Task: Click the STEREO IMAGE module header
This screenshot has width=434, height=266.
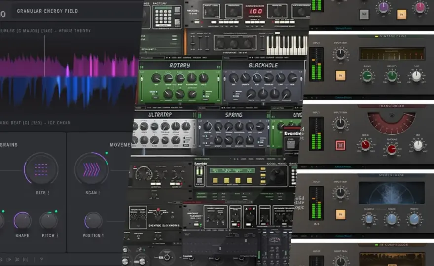Action: point(392,175)
